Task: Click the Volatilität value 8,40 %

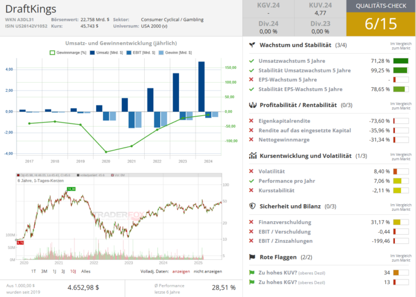Action: [x=382, y=172]
